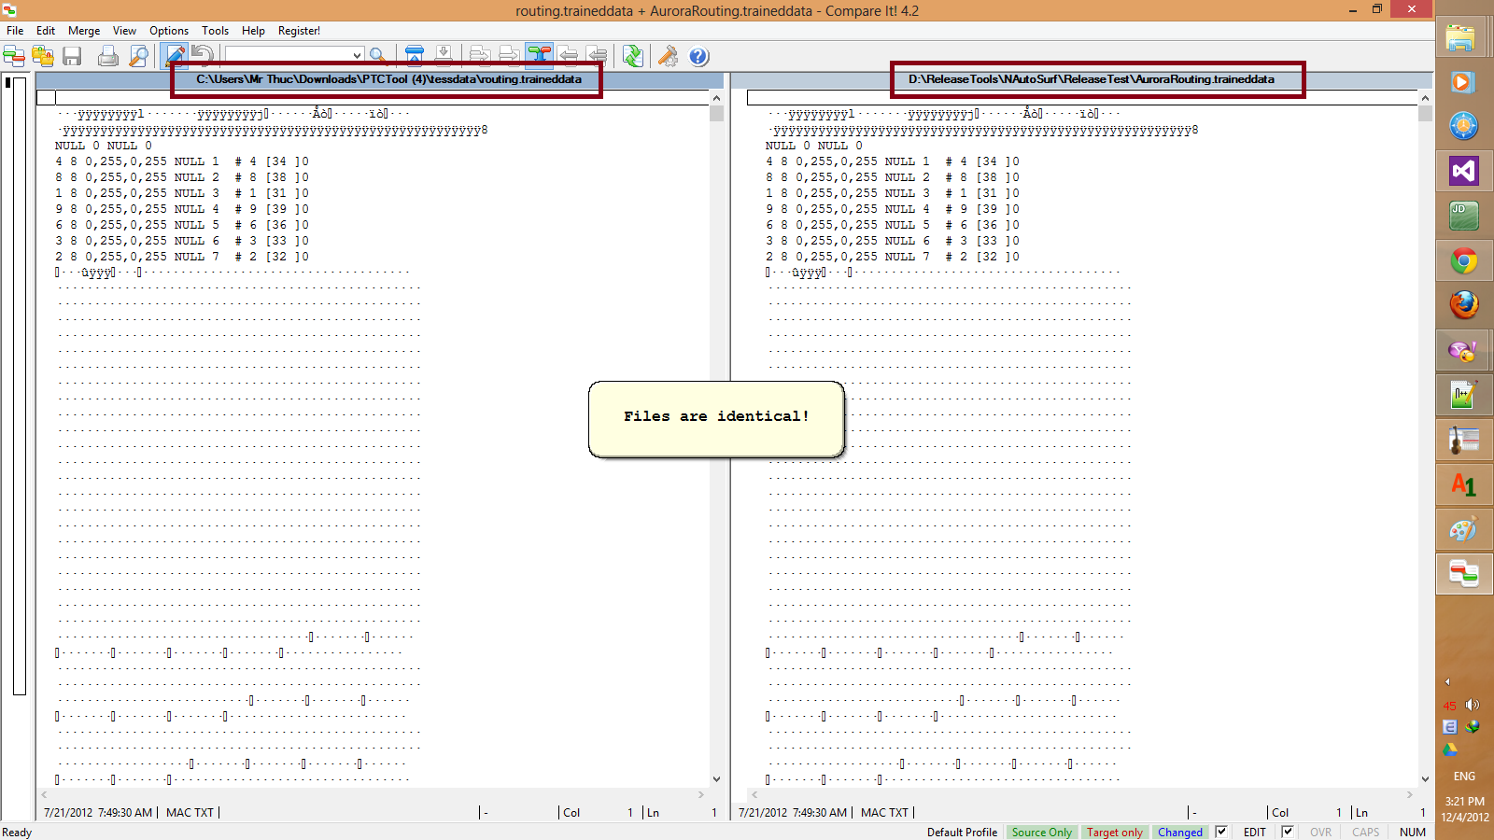1494x840 pixels.
Task: Click the right pane AuroraRouting.traineddata path header
Action: [1091, 79]
